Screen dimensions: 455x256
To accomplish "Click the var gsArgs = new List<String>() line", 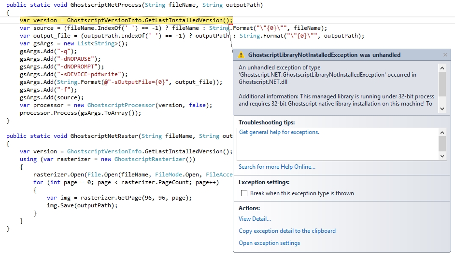I will click(x=74, y=43).
